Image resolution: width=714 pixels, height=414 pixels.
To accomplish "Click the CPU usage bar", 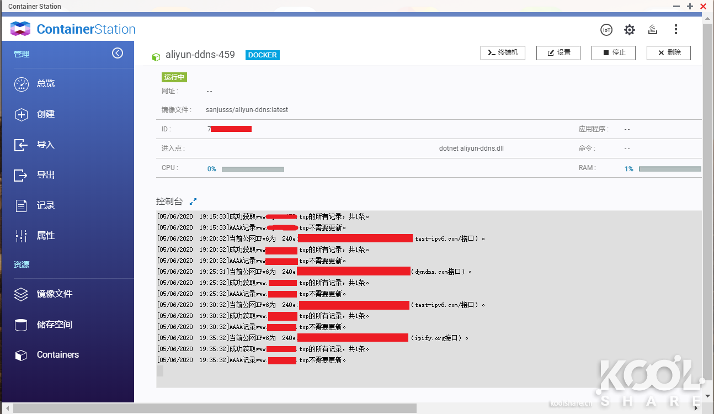I will [253, 169].
